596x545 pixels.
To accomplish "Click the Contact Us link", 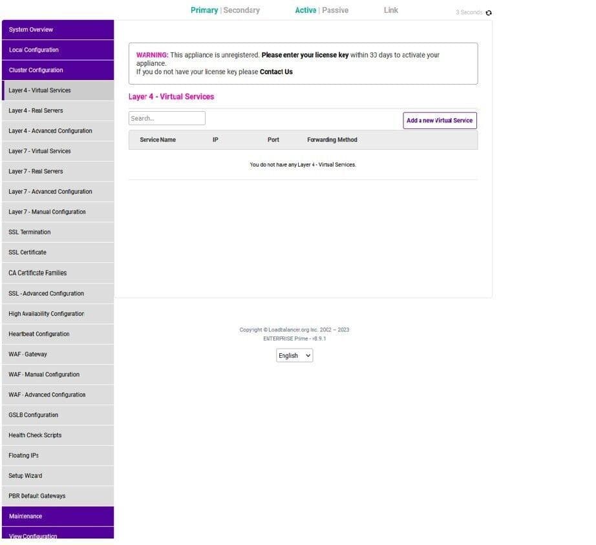I will pyautogui.click(x=276, y=72).
